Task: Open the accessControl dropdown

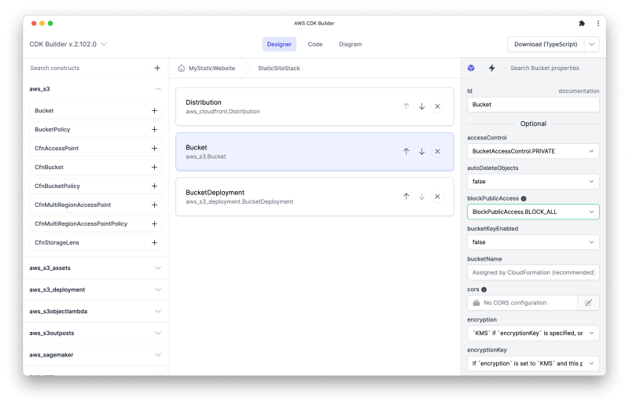Action: click(533, 151)
